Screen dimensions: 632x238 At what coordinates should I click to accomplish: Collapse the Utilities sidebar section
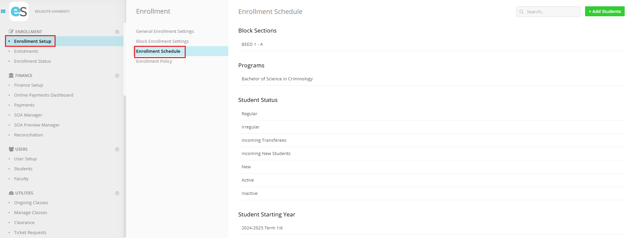tap(117, 193)
